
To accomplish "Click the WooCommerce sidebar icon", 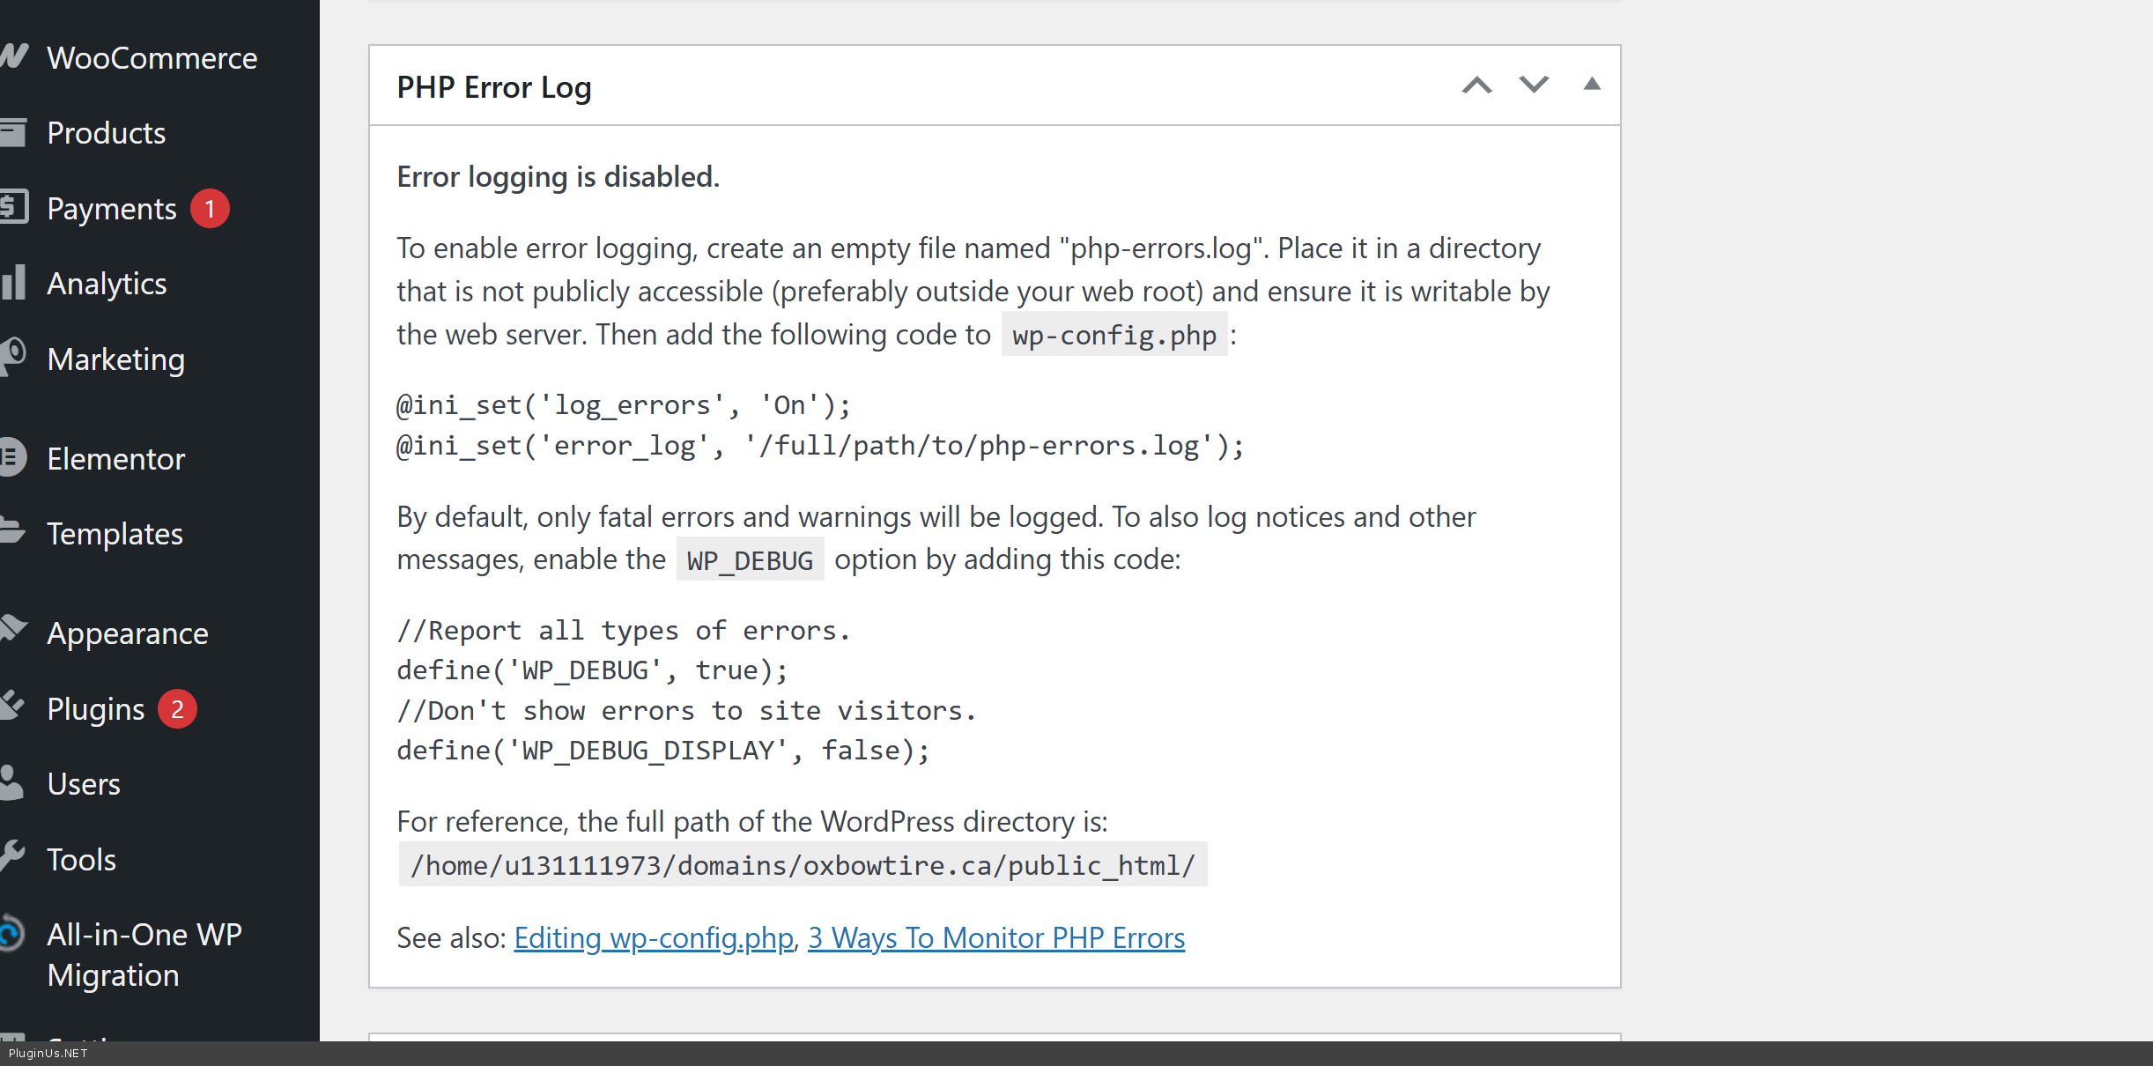I will (x=14, y=57).
